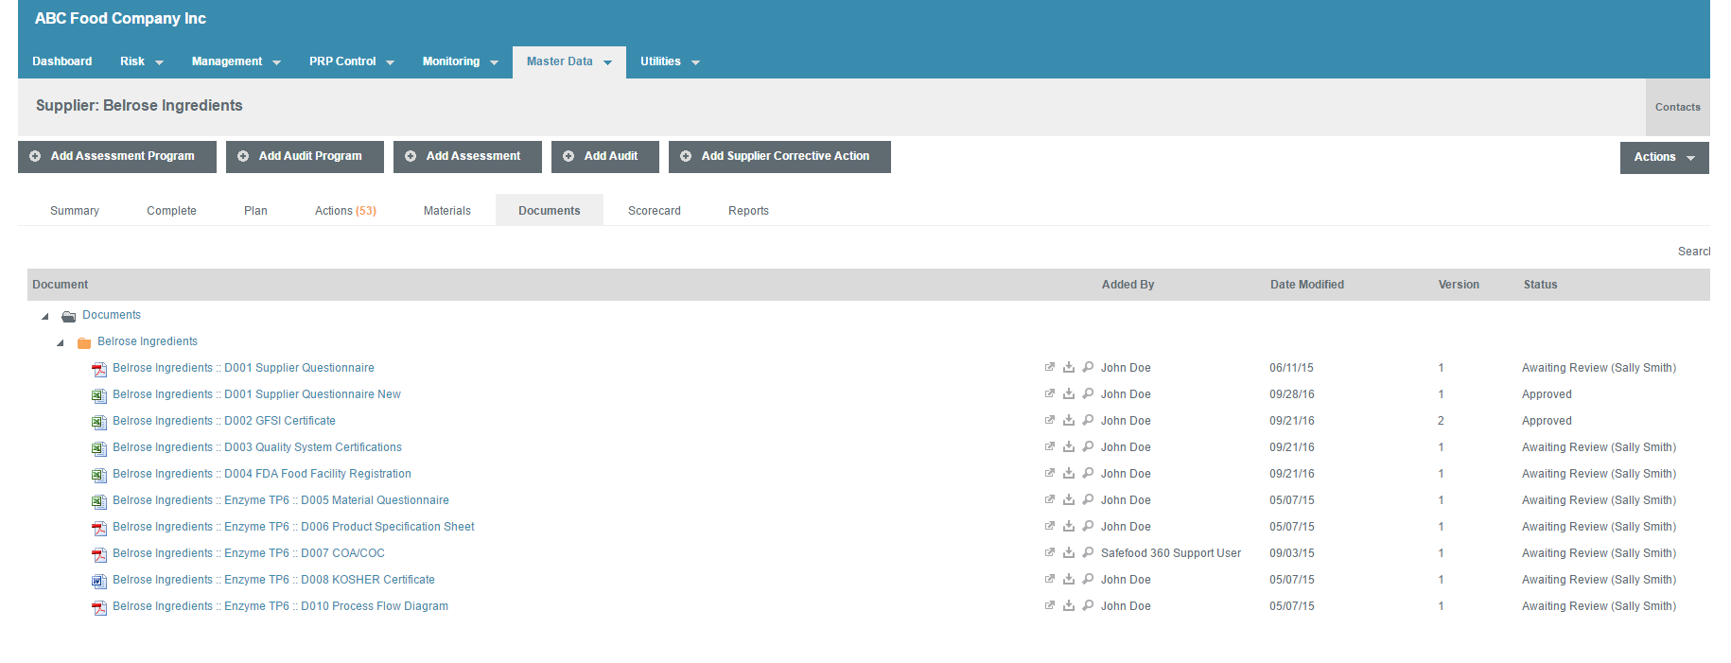Click the orange Belrose Ingredients folder icon
1731x663 pixels.
[83, 342]
